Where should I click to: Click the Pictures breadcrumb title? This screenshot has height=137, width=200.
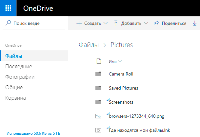pyautogui.click(x=122, y=45)
